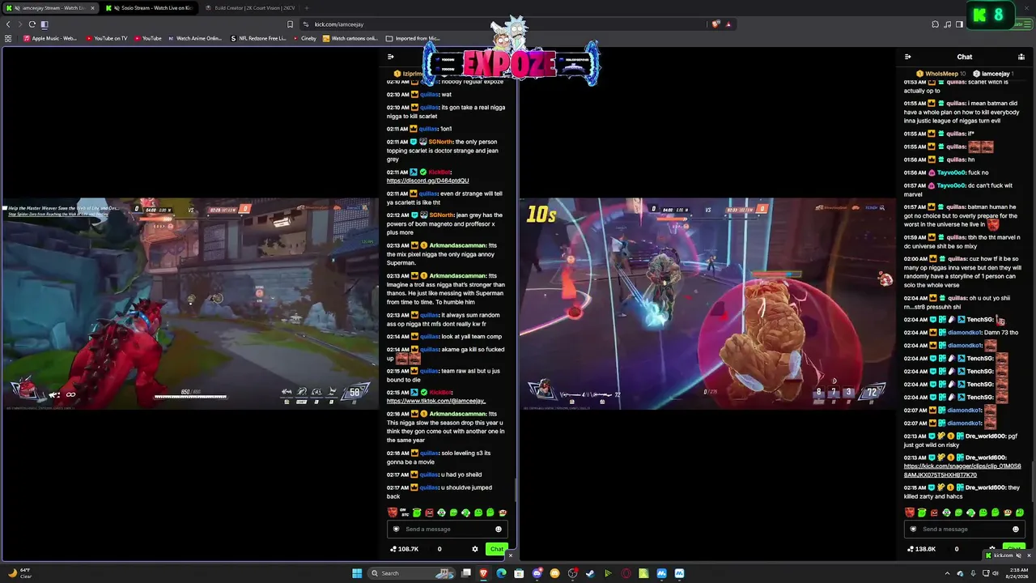Open the kick.com/snagger clip link in right chat

click(x=962, y=470)
